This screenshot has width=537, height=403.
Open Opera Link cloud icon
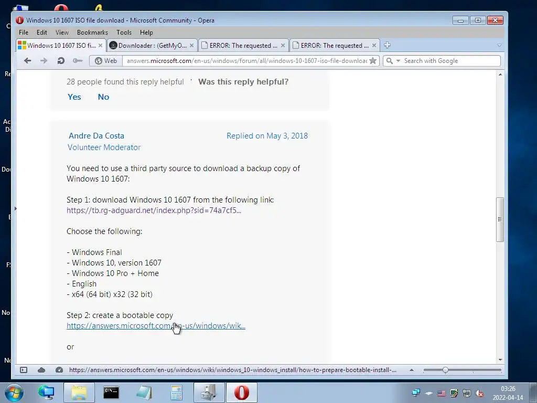click(x=41, y=370)
